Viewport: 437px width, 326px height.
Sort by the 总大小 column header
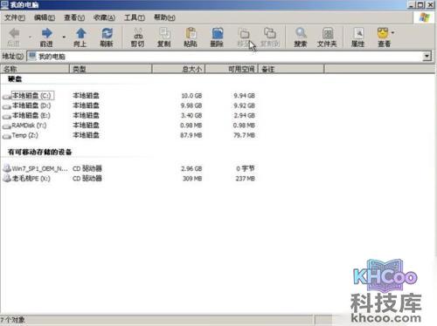[179, 69]
